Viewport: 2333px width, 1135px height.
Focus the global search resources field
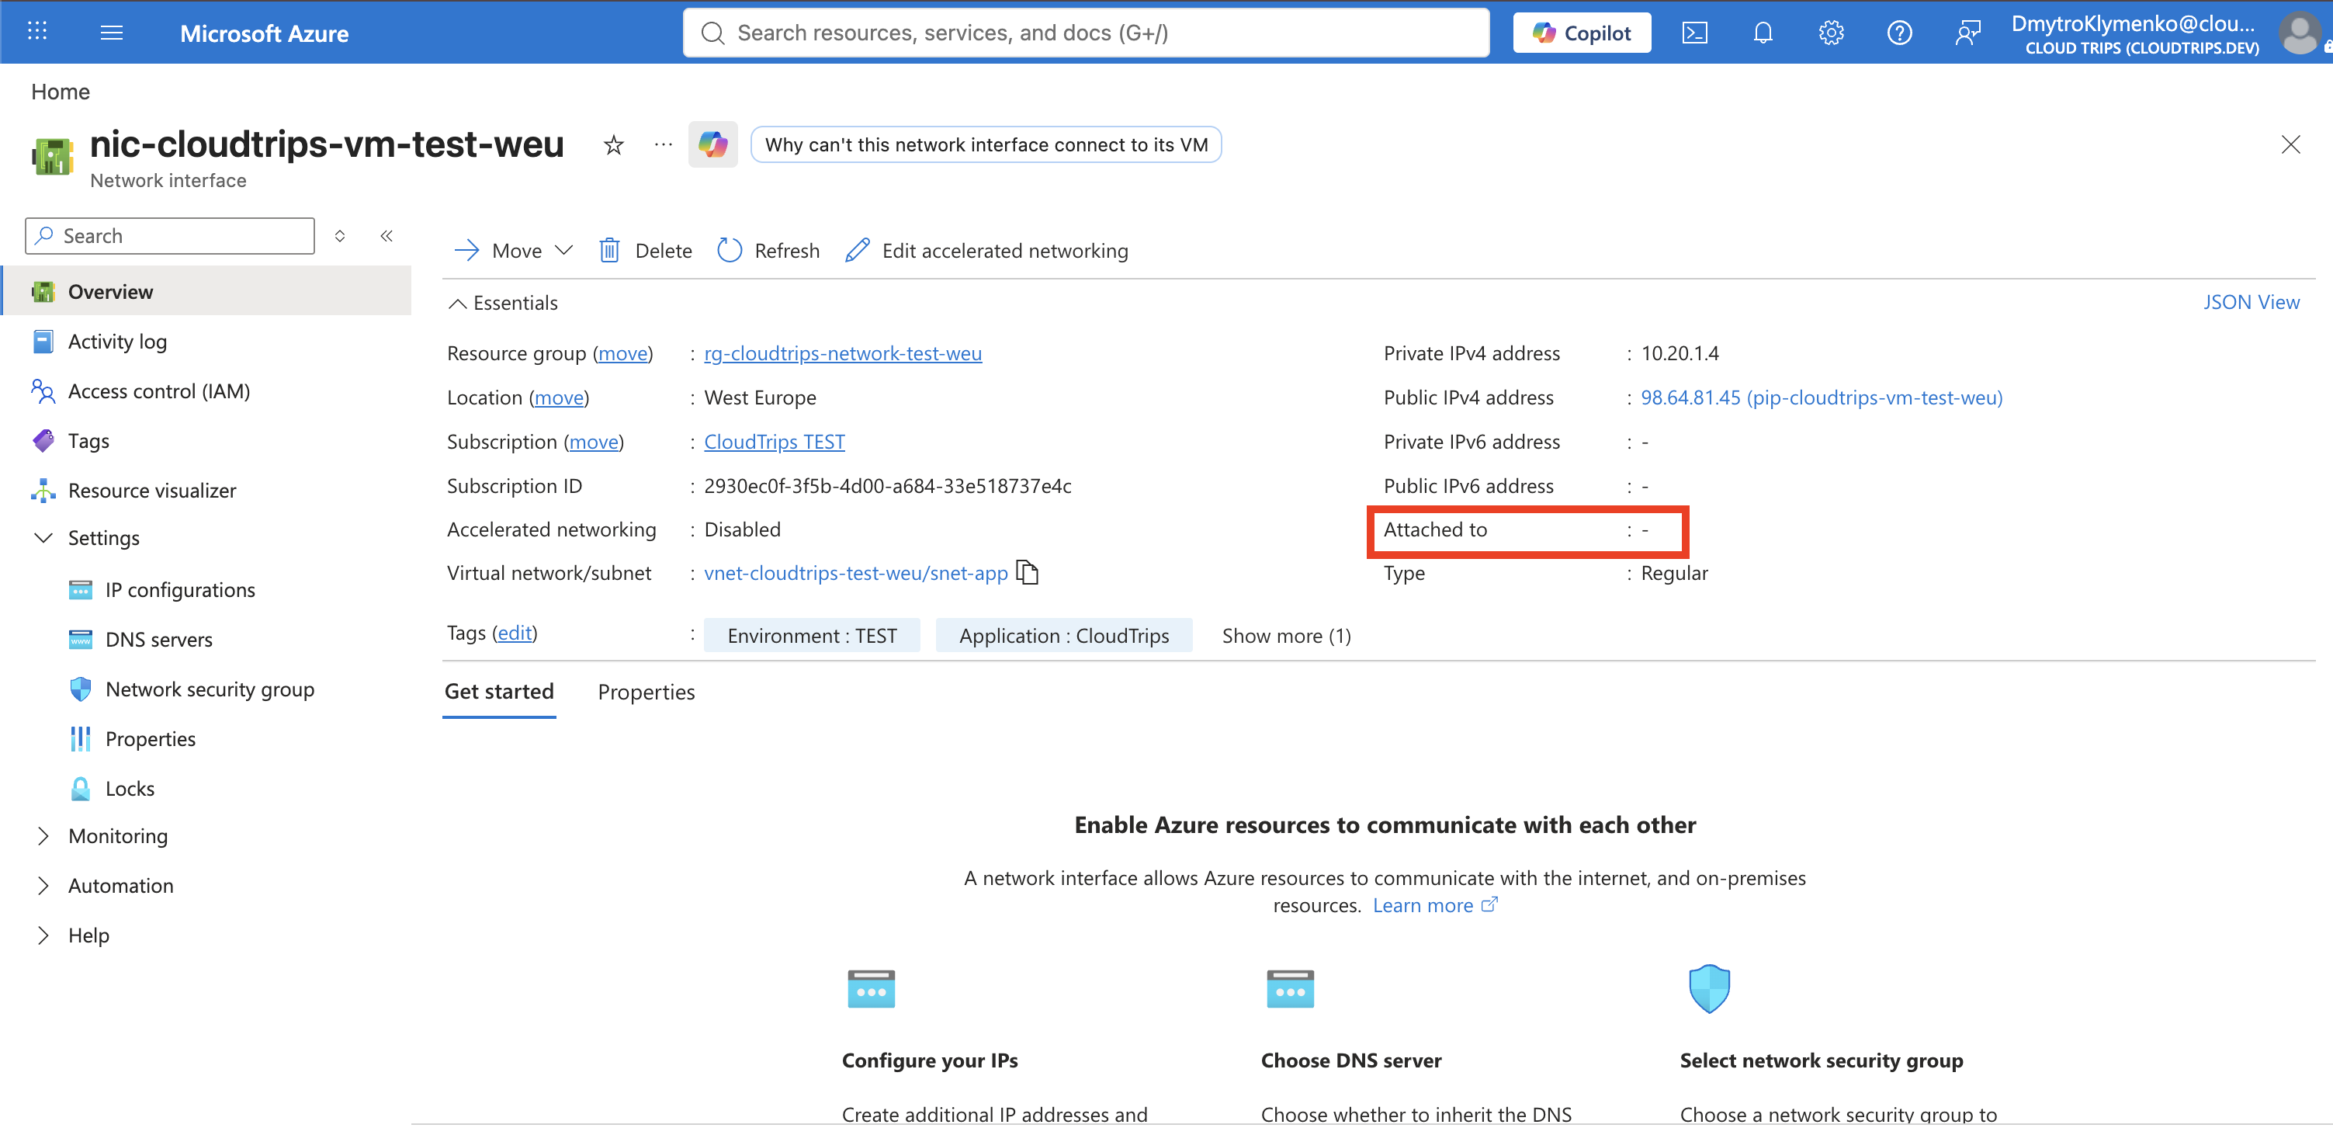point(1085,33)
